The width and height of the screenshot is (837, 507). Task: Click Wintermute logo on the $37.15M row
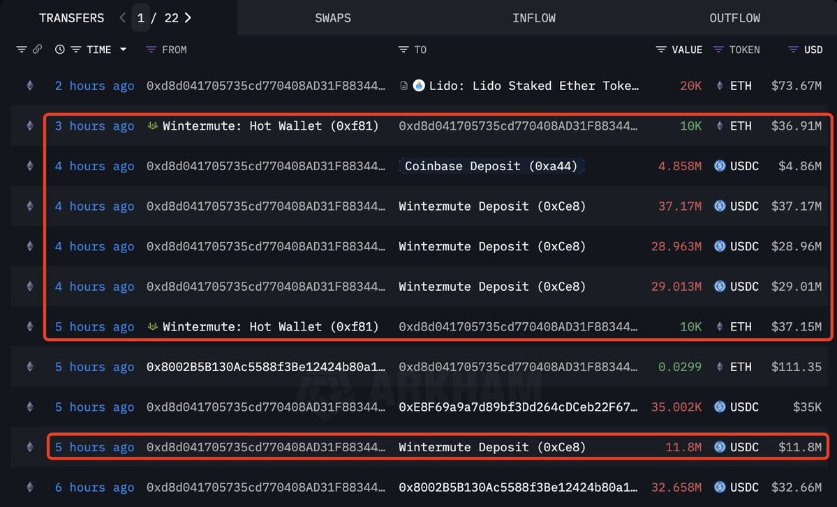coord(153,326)
